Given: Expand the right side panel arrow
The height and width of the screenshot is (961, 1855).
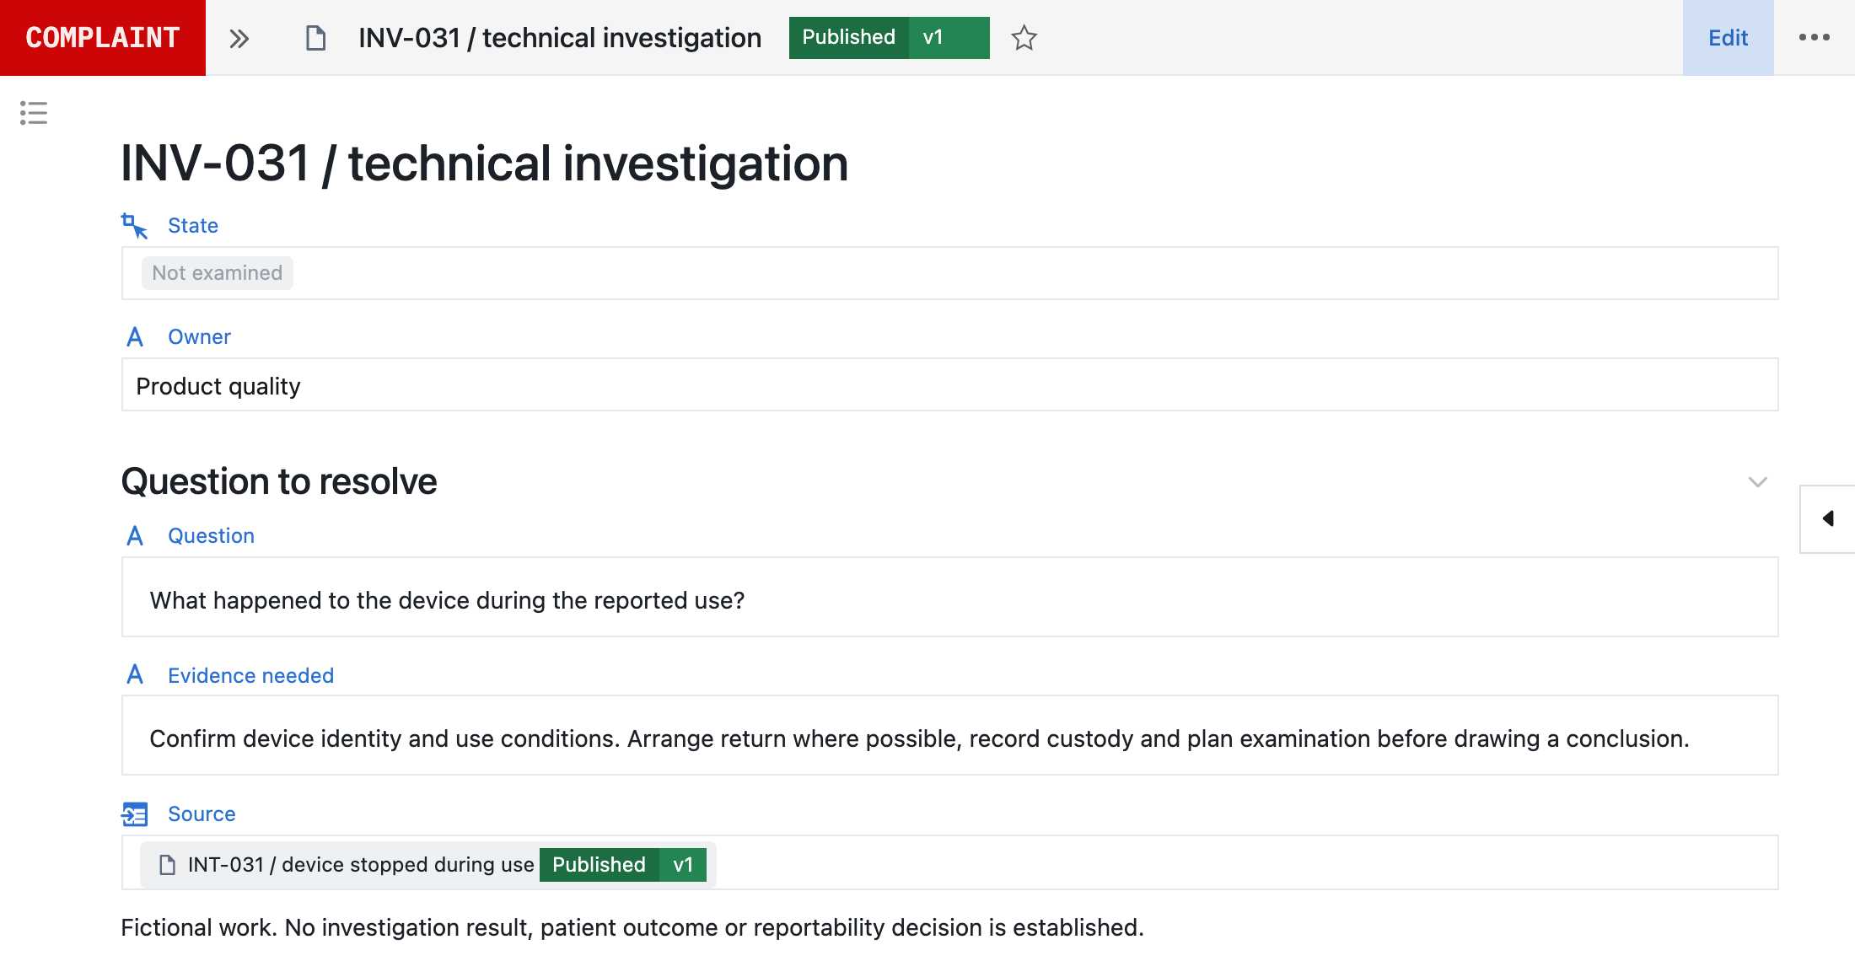Looking at the screenshot, I should click(x=1827, y=519).
